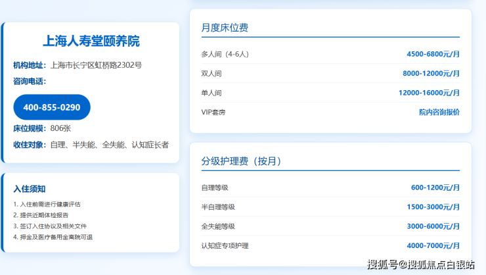Viewport: 486px width, 275px height.
Task: Click the 双人间 row label
Action: click(211, 74)
